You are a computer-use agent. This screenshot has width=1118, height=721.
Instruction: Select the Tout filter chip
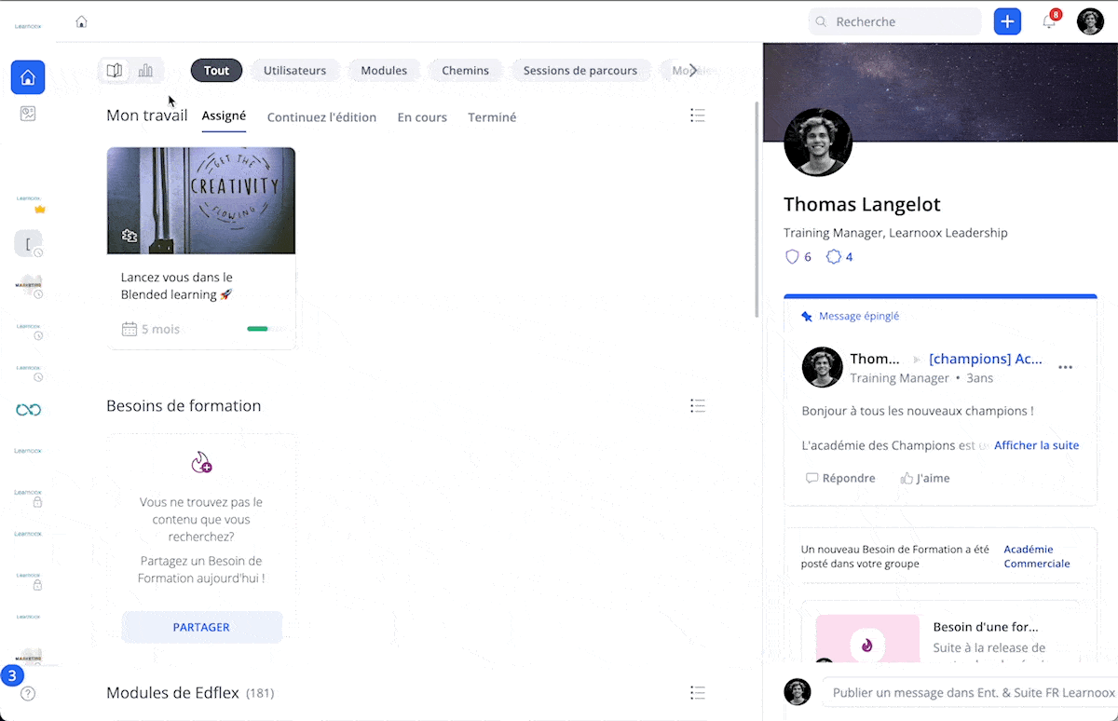(216, 70)
